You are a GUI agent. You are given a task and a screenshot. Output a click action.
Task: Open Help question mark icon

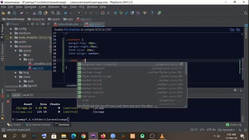[152, 13]
